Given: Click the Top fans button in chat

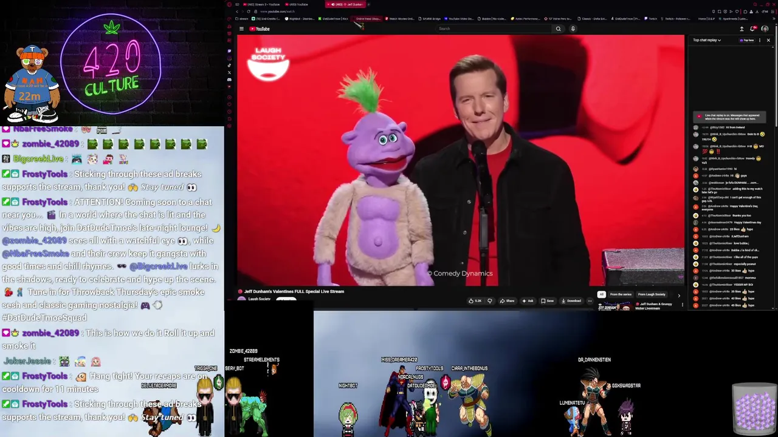Looking at the screenshot, I should 746,40.
